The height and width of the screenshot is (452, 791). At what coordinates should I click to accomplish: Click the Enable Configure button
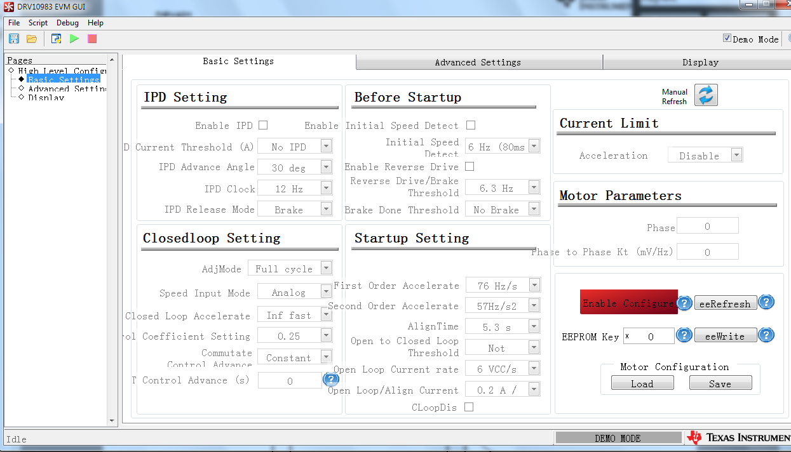coord(628,302)
